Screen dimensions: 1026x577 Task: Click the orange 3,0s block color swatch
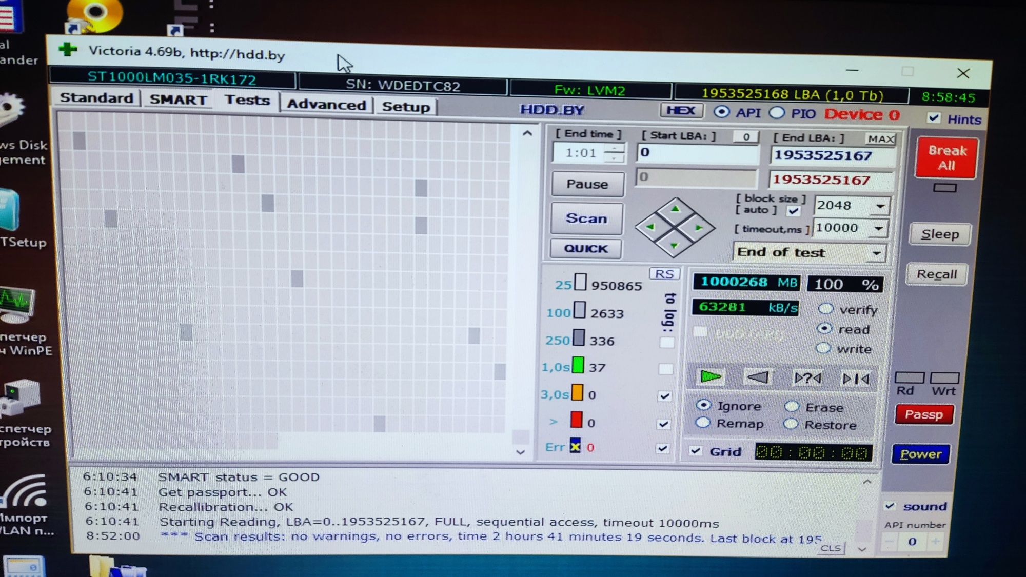[x=577, y=392]
